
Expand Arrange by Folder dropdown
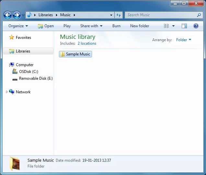coord(183,40)
